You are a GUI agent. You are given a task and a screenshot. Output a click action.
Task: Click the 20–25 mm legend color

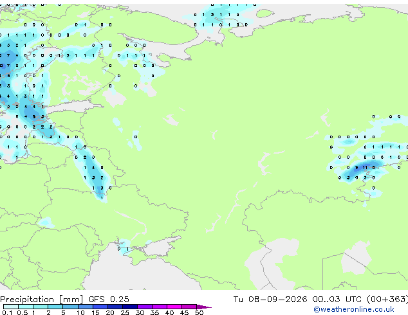point(115,307)
